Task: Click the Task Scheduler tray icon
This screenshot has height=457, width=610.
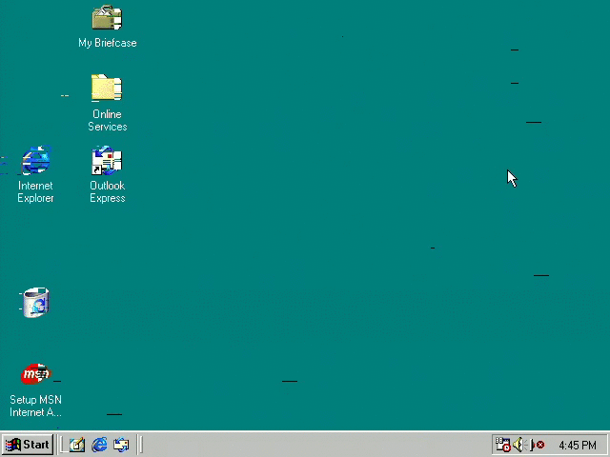Action: [502, 445]
